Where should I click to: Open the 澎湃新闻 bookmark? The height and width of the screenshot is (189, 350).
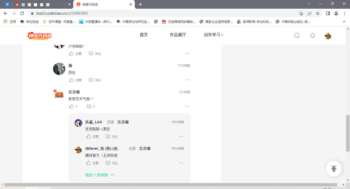point(254,22)
